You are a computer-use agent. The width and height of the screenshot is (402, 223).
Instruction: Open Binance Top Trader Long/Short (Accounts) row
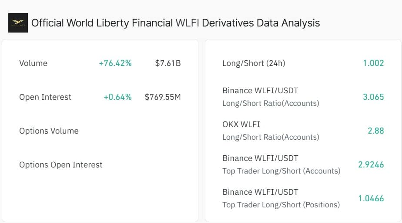281,164
